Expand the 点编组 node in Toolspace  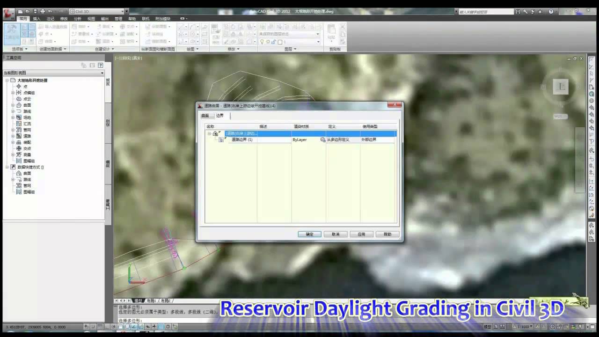point(13,93)
